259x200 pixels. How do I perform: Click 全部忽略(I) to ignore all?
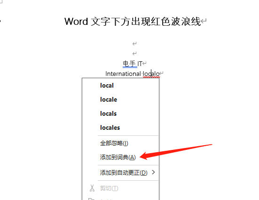point(114,143)
